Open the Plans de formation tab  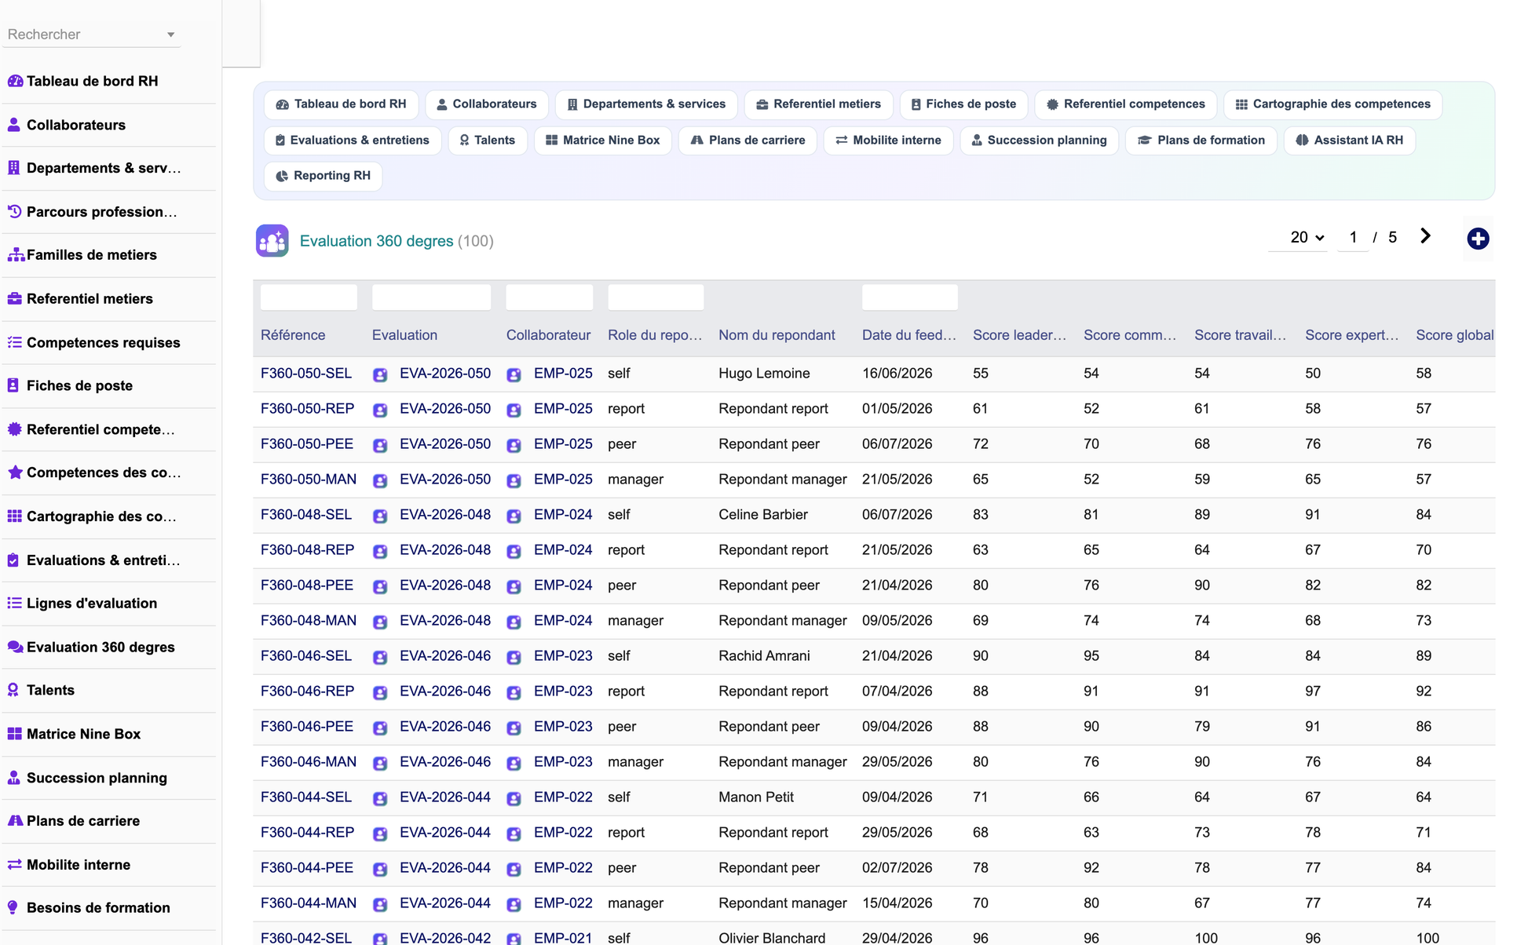click(x=1201, y=140)
